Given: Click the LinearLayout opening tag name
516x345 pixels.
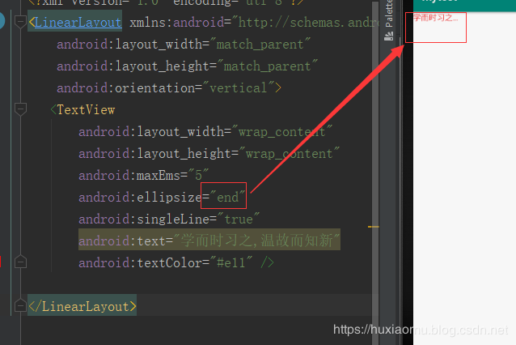Looking at the screenshot, I should click(78, 23).
